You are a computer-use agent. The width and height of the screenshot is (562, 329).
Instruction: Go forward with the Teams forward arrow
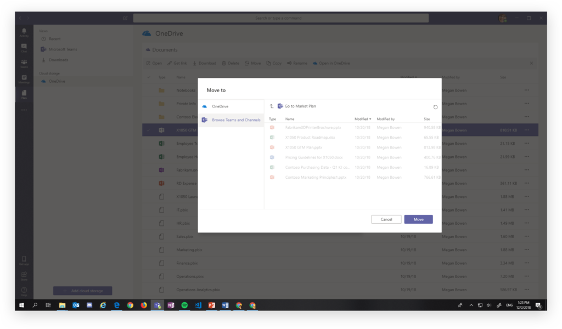(x=28, y=18)
